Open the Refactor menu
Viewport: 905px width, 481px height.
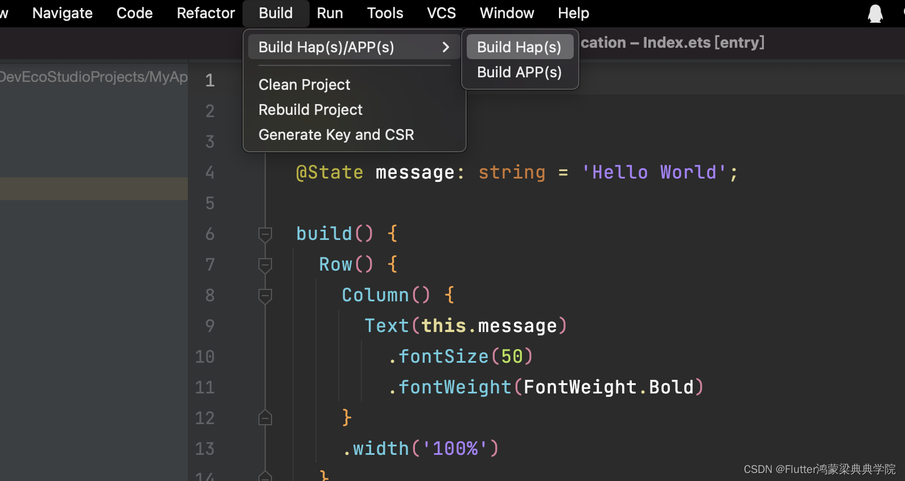click(205, 13)
